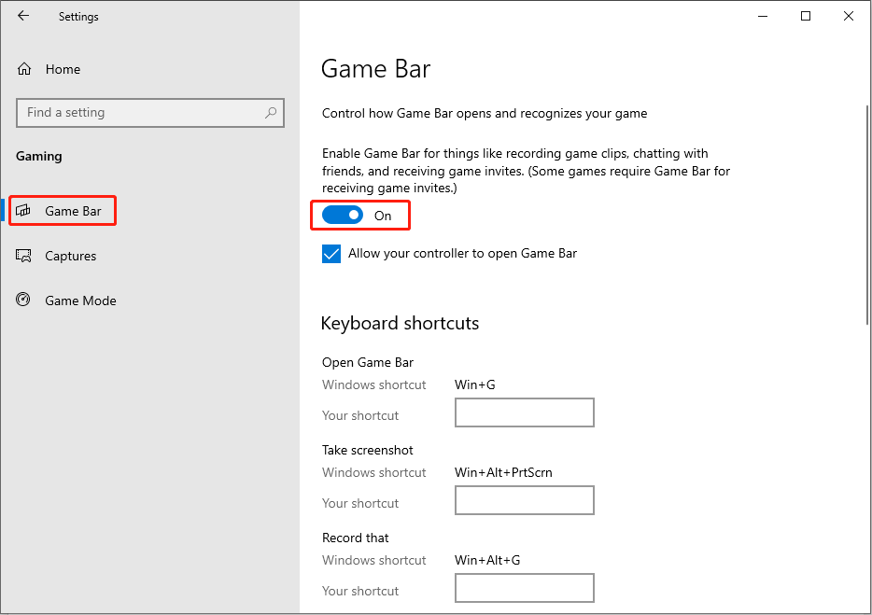This screenshot has width=872, height=615.
Task: Click Your shortcut field for Record that
Action: 525,588
